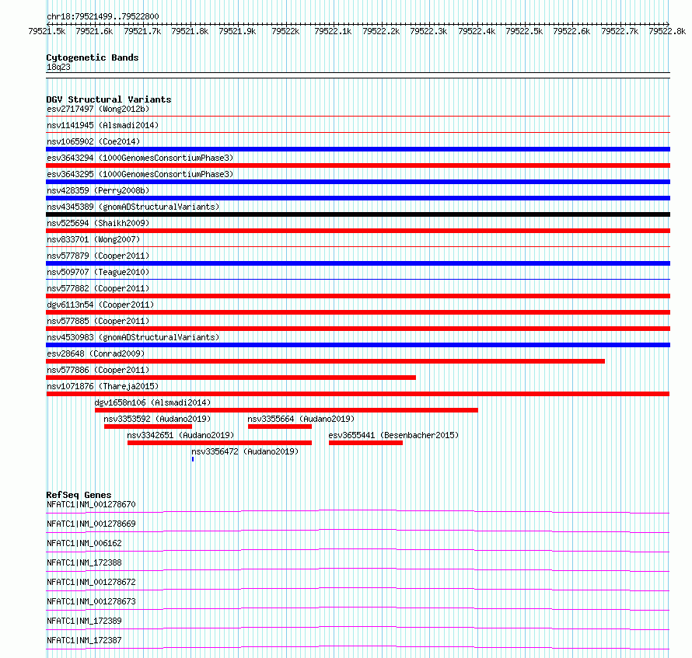Select the nsv1065902 (Coe2014) label

coord(93,141)
